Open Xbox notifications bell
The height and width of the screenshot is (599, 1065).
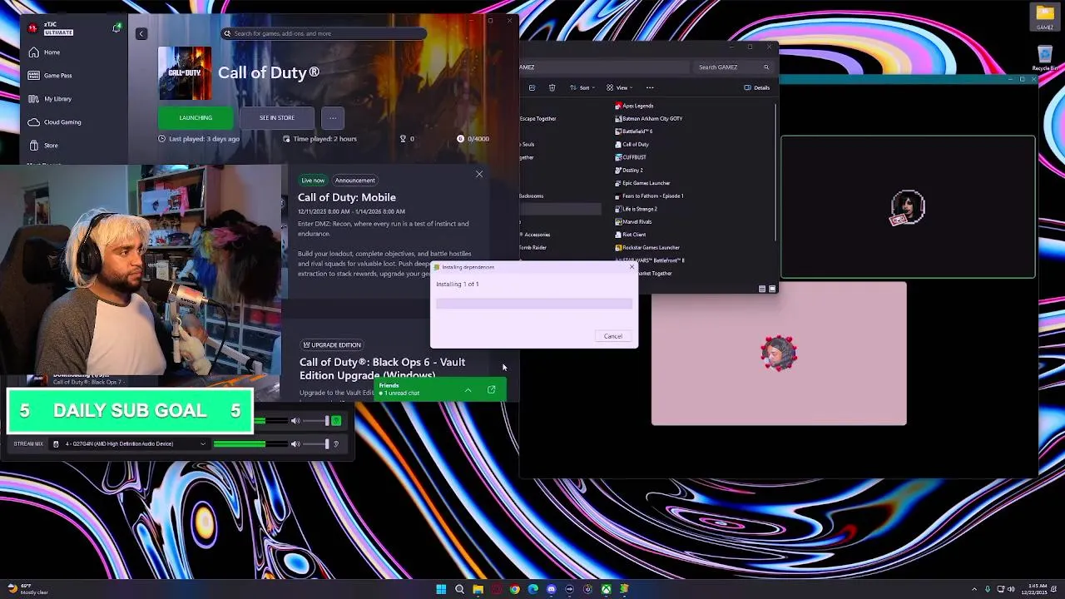click(x=116, y=28)
